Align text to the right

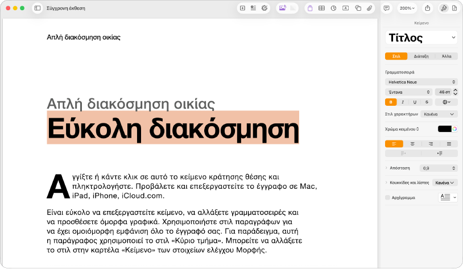pos(431,144)
